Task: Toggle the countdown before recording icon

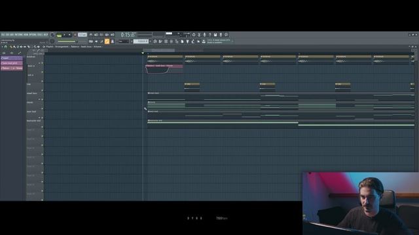Action: click(x=101, y=35)
